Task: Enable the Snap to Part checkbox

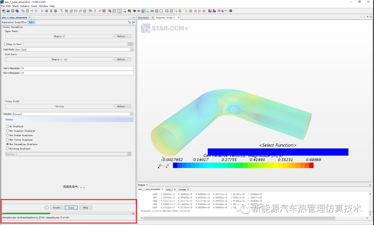Action: [5, 44]
